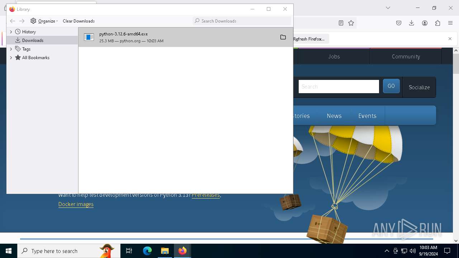This screenshot has width=459, height=258.
Task: Bookmark page with star icon
Action: click(x=351, y=23)
